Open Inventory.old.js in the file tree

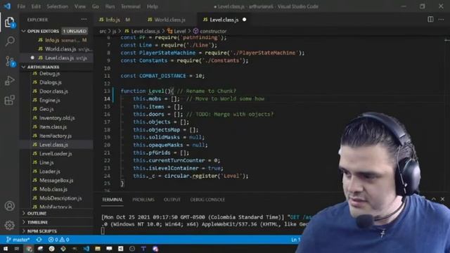click(56, 118)
